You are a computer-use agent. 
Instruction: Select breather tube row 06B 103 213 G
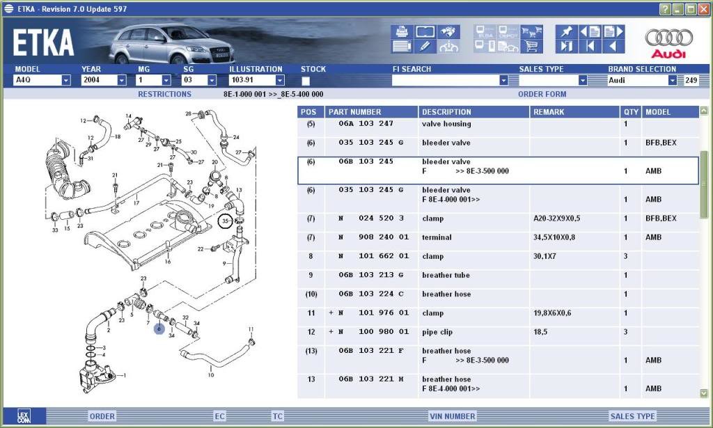click(498, 276)
